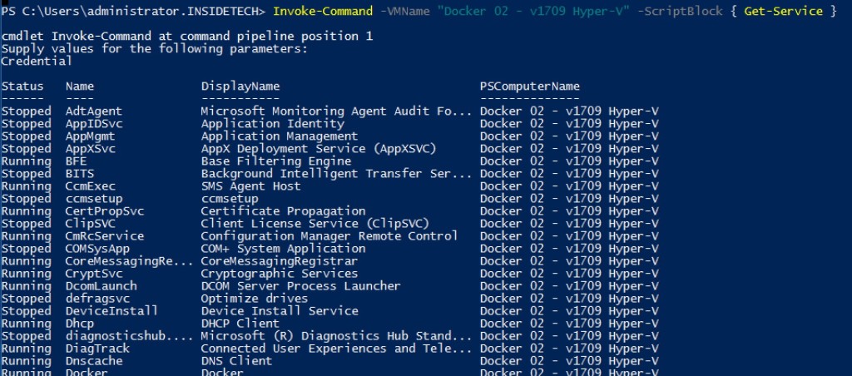This screenshot has height=376, width=852.
Task: Click the -VMName parameter in the command
Action: 405,12
